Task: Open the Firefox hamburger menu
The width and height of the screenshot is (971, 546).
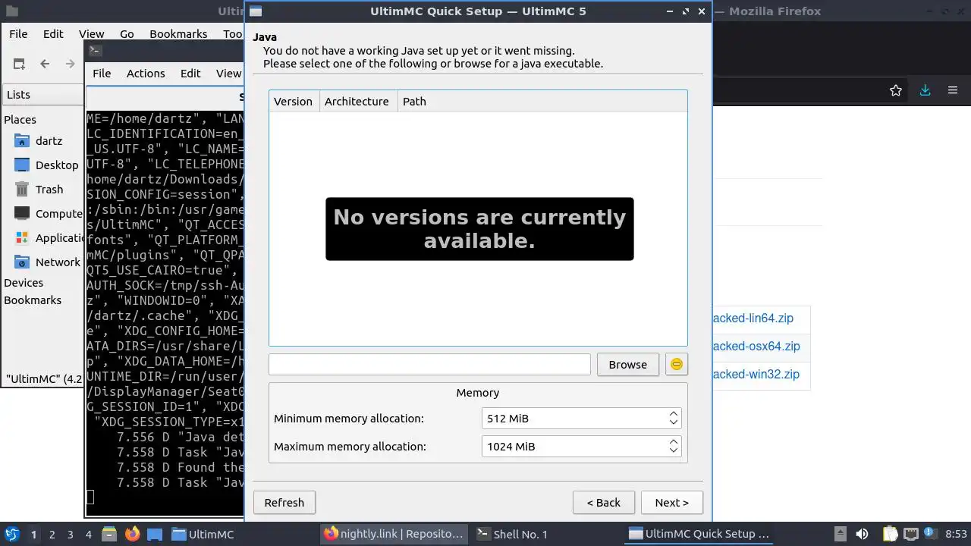Action: [953, 90]
